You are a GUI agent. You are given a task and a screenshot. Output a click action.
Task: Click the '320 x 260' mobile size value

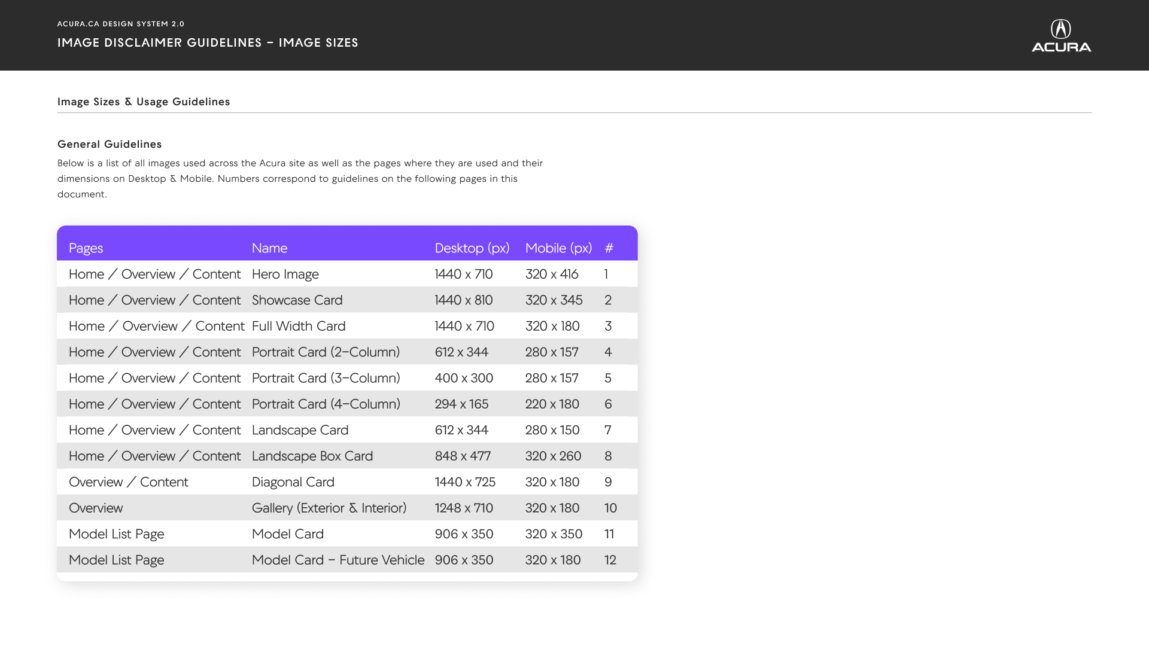tap(553, 456)
